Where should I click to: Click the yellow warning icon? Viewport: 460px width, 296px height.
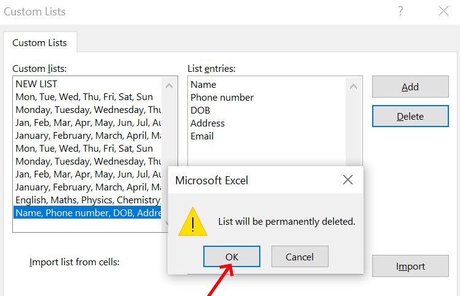click(193, 222)
